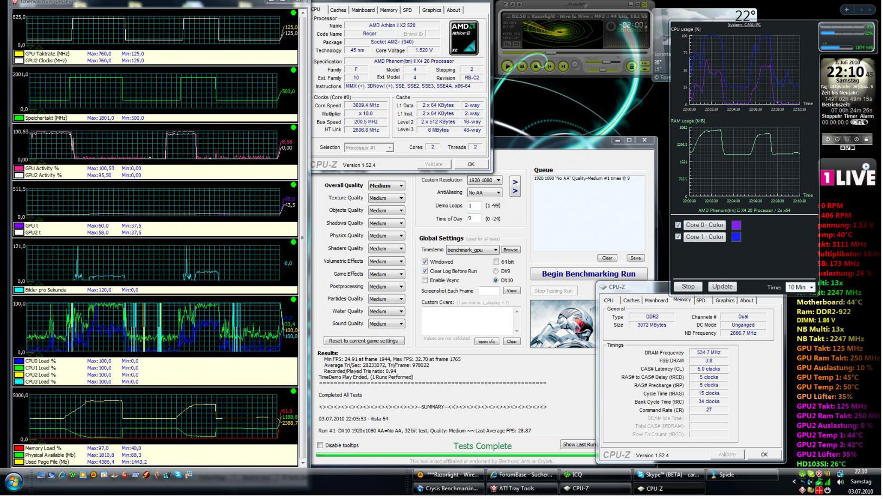Viewport: 883px width, 499px height.
Task: Click the Core 0 purple color swatch
Action: (x=736, y=225)
